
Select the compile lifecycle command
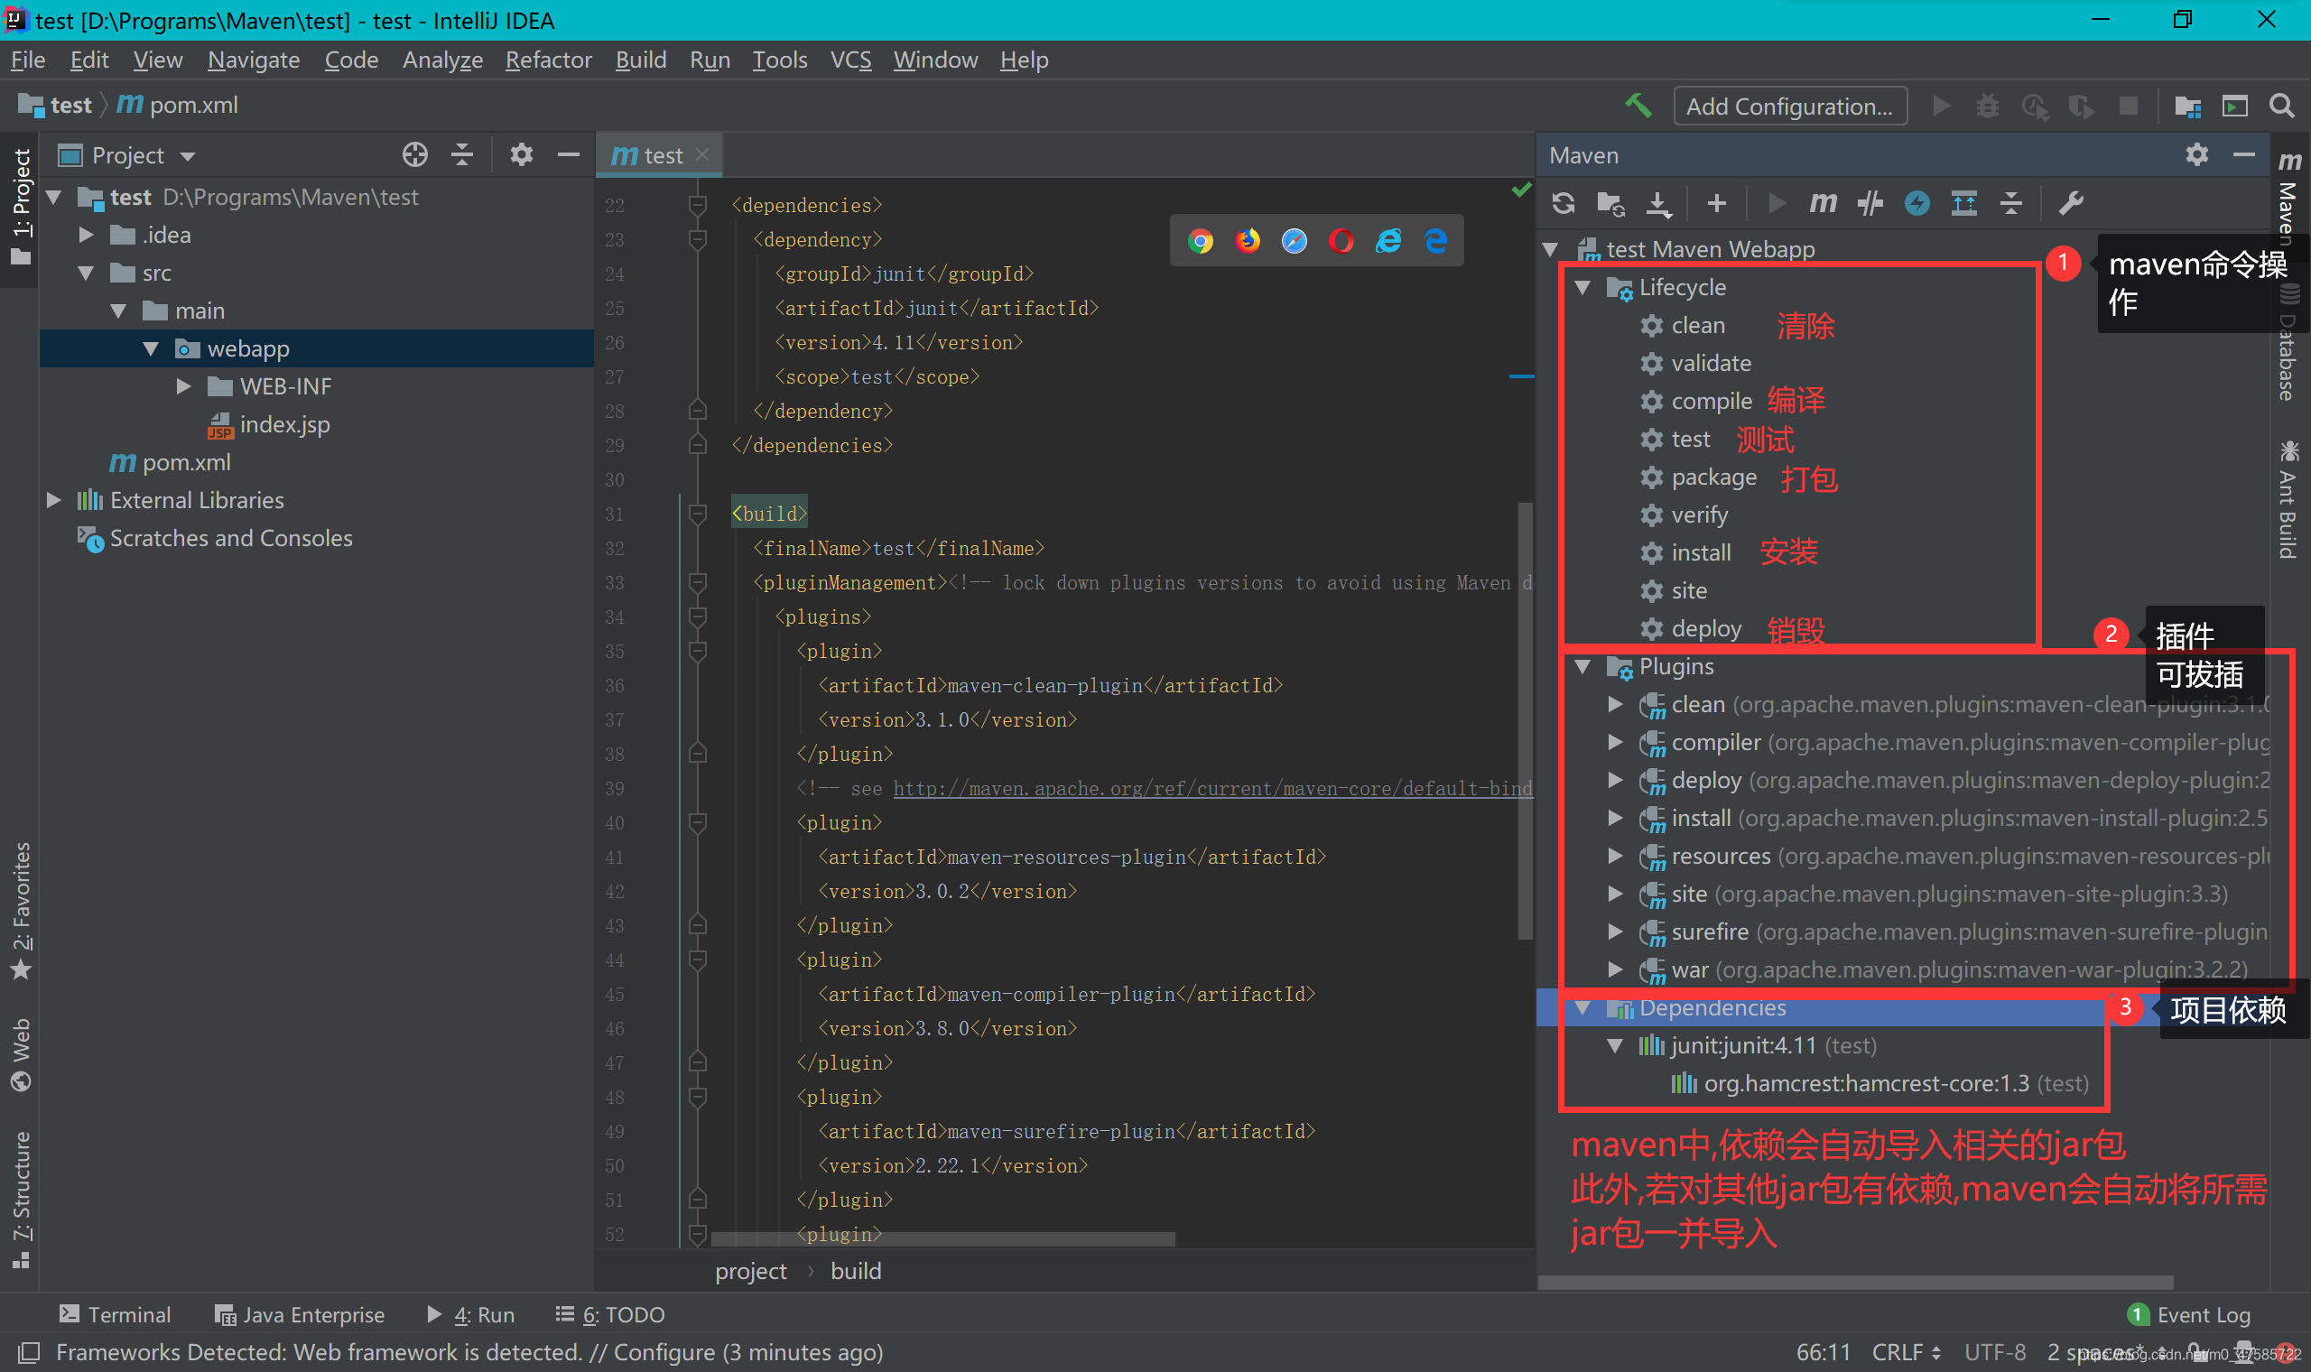(x=1705, y=400)
